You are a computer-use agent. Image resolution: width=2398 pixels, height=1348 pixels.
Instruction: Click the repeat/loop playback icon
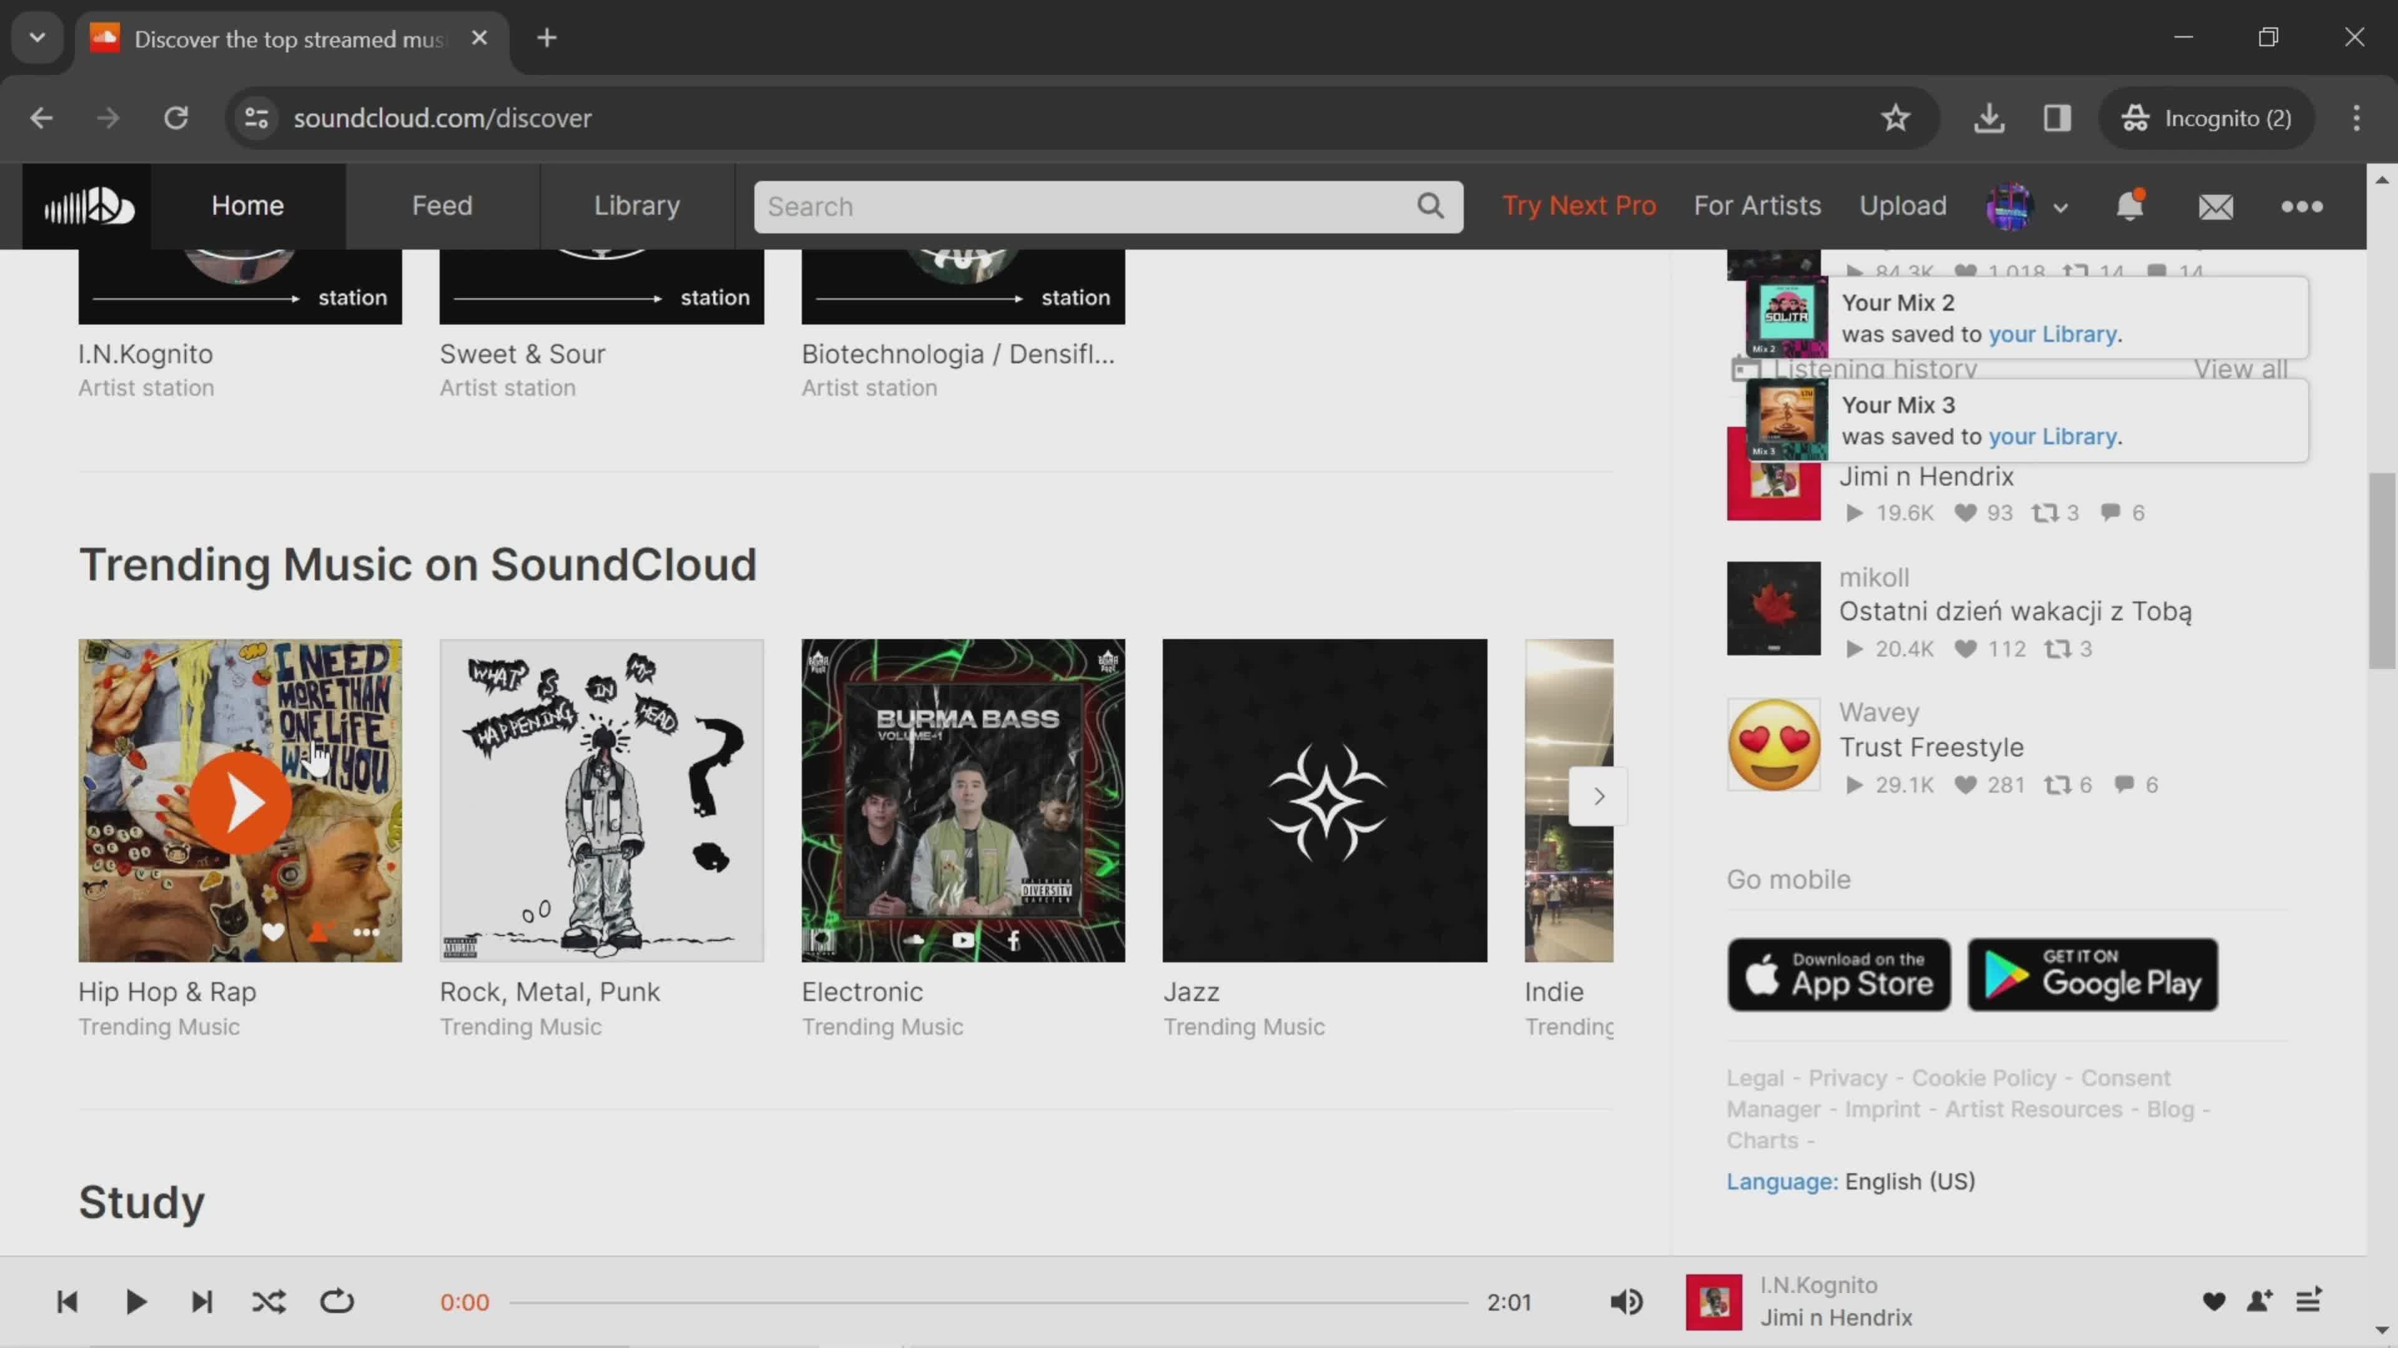(x=336, y=1302)
